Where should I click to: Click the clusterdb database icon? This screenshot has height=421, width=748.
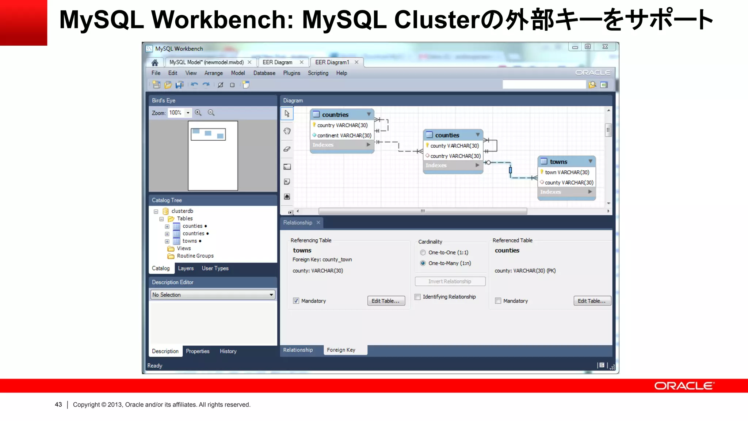(x=165, y=211)
